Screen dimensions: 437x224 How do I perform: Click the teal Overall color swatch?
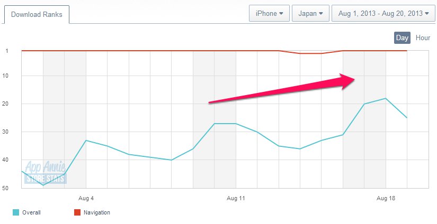pyautogui.click(x=16, y=212)
